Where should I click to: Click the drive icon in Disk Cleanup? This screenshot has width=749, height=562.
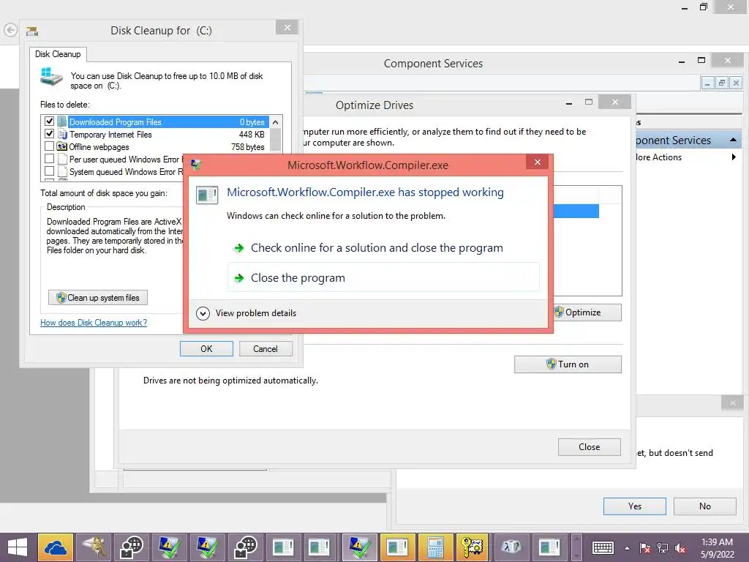pos(52,77)
